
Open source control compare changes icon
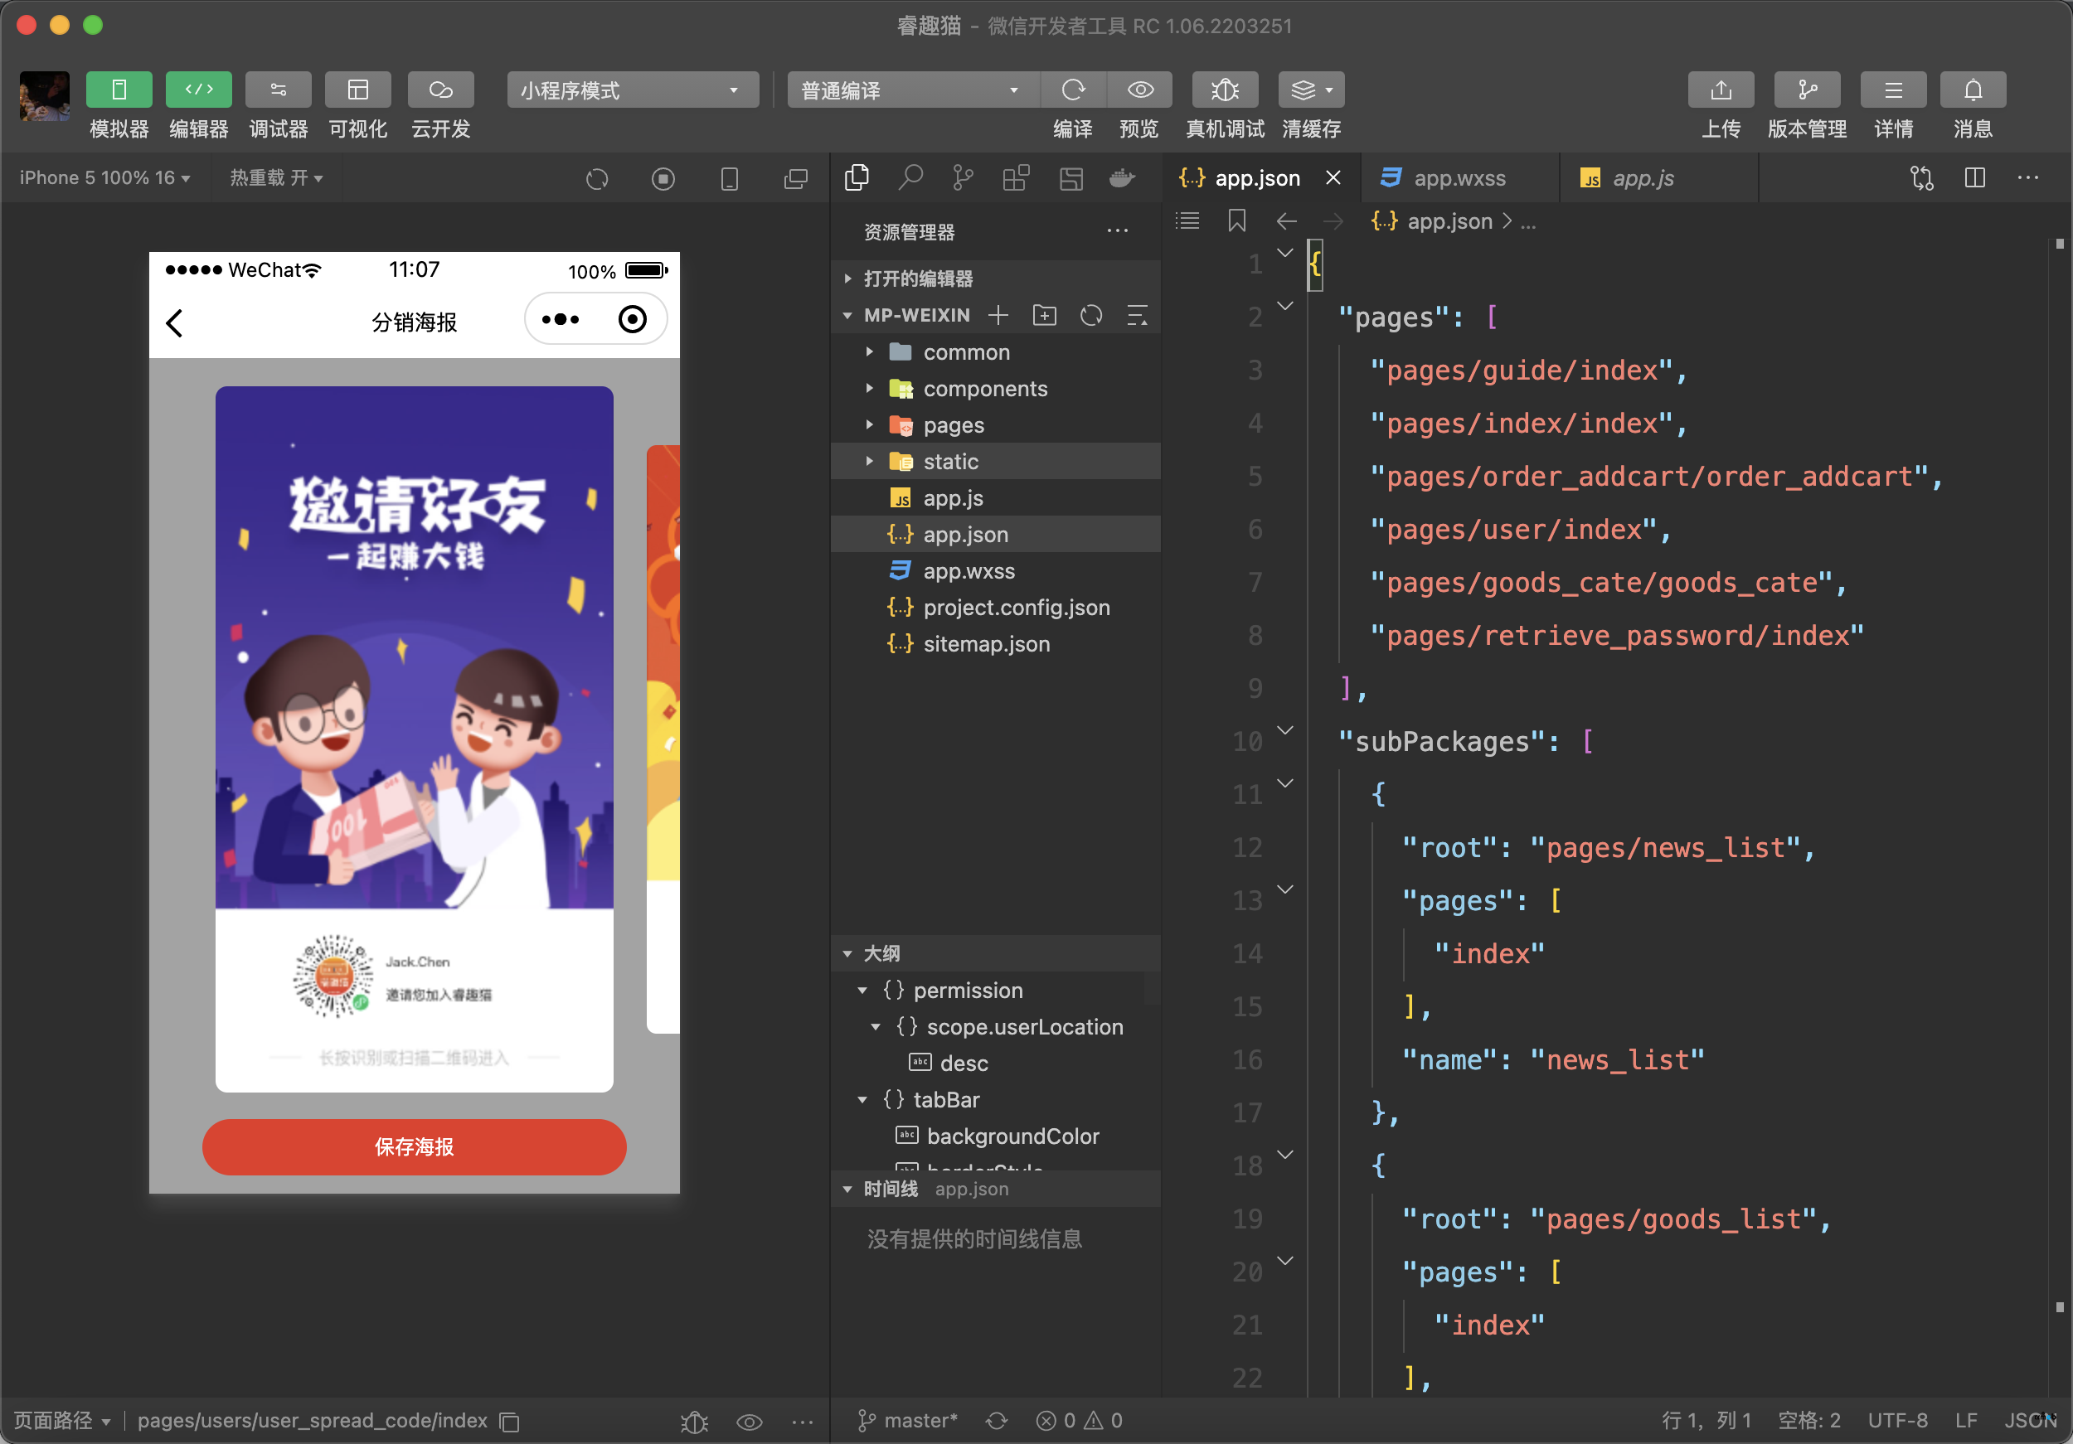(x=1922, y=177)
